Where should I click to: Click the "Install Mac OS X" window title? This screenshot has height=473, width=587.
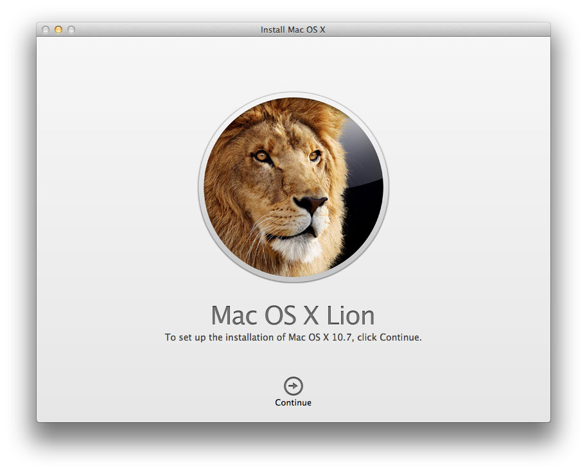pyautogui.click(x=293, y=30)
